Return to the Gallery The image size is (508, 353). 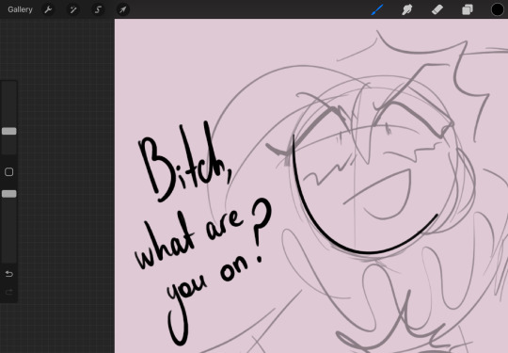pyautogui.click(x=20, y=9)
